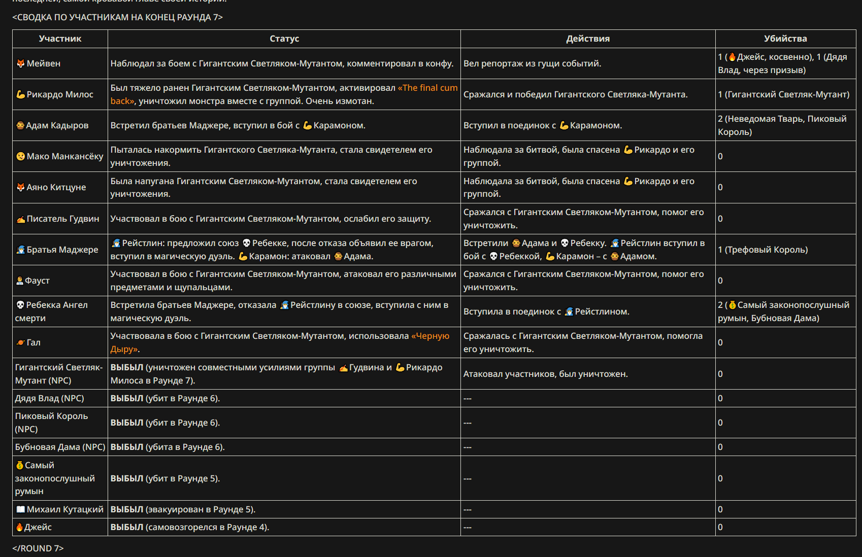Click the face emoji next to Адам Кадыров

20,125
